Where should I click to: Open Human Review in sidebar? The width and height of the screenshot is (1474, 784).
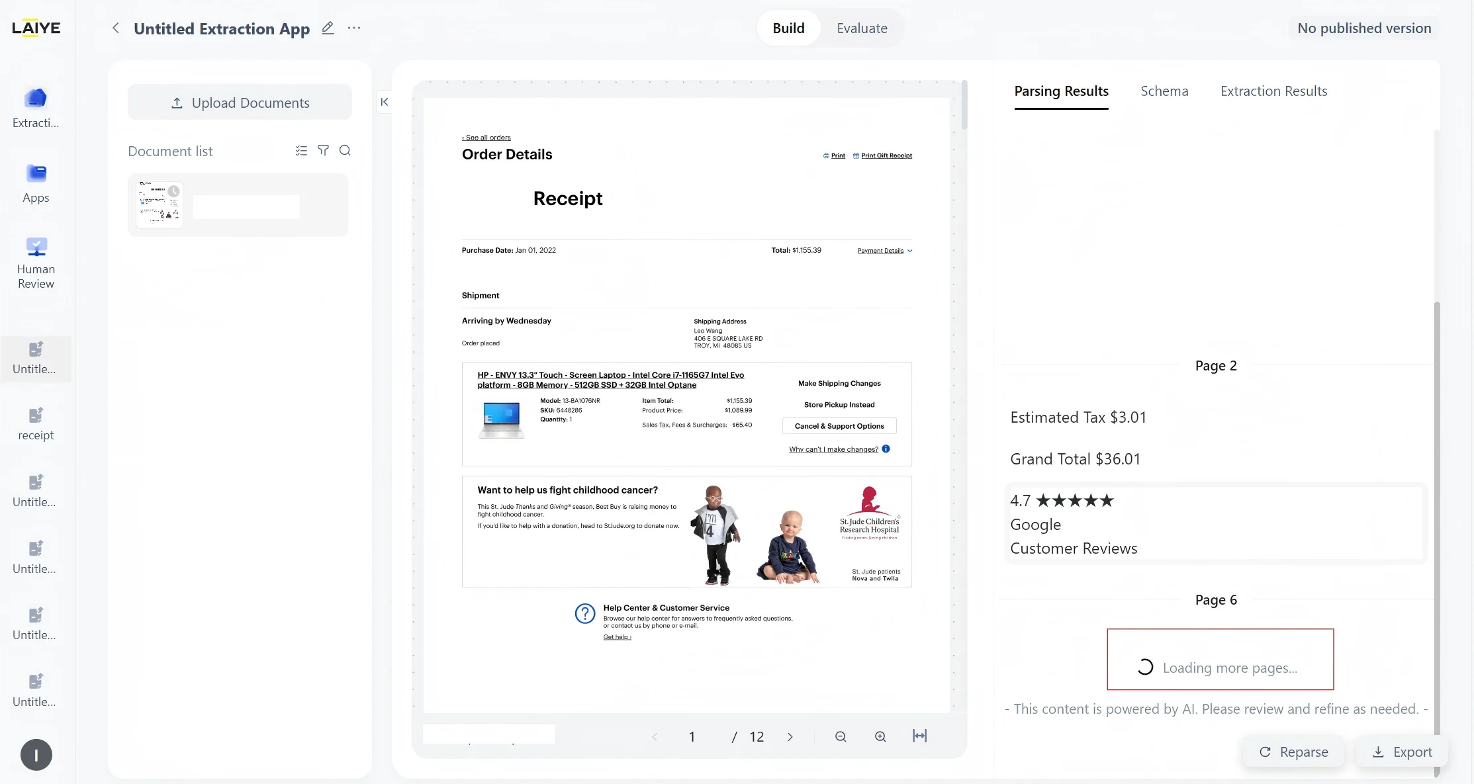pyautogui.click(x=36, y=263)
